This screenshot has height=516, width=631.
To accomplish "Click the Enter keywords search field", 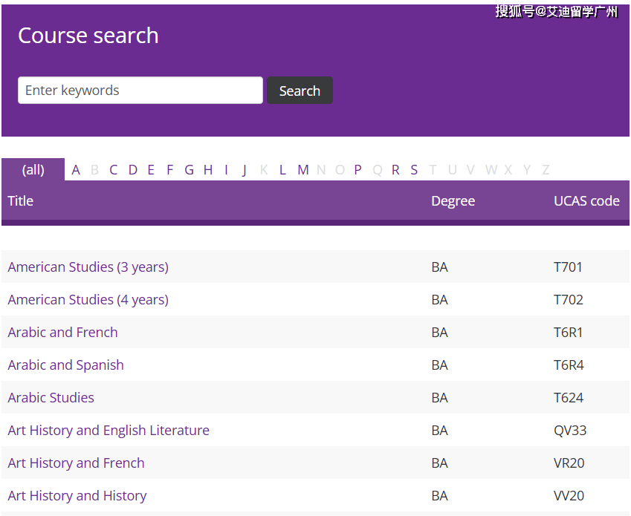I will click(x=140, y=91).
